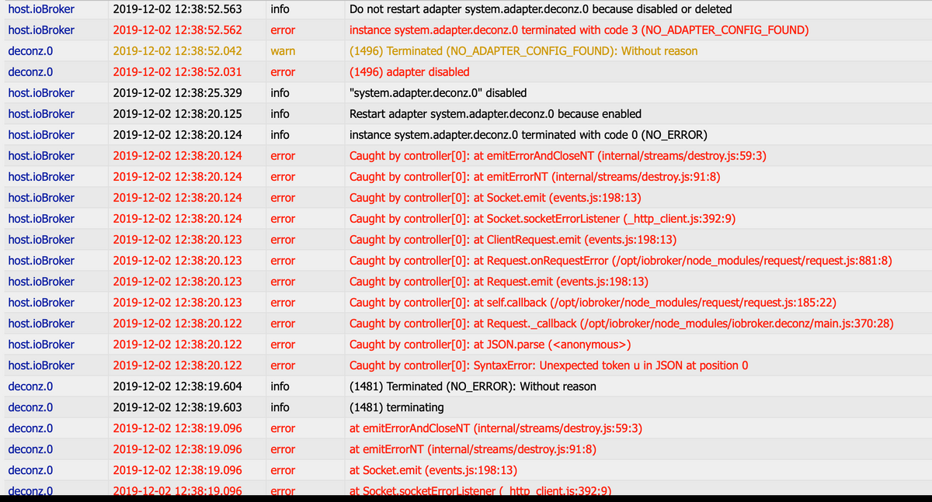Select 'error' severity in the '(1496) adapter disabled' row

283,72
